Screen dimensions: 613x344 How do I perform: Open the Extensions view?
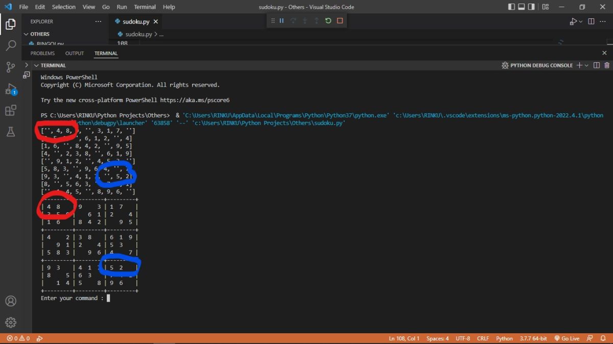click(10, 111)
